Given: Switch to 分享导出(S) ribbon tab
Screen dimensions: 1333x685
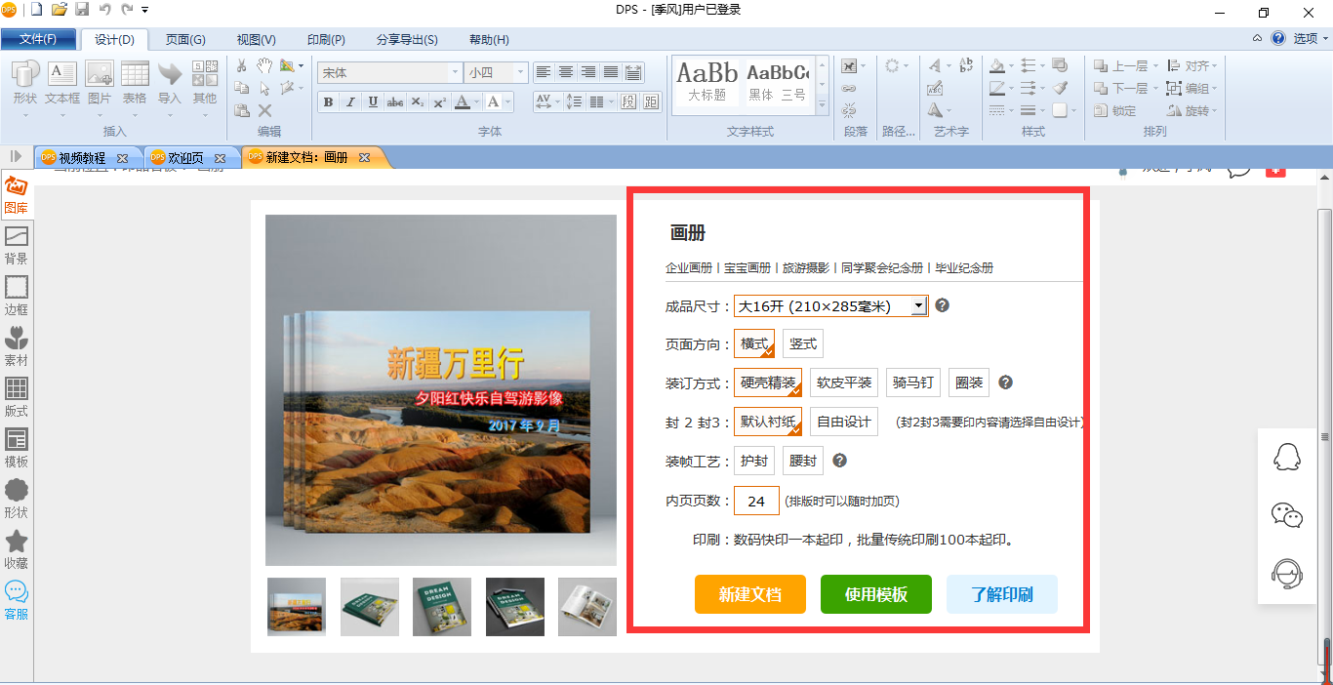Looking at the screenshot, I should pyautogui.click(x=407, y=40).
